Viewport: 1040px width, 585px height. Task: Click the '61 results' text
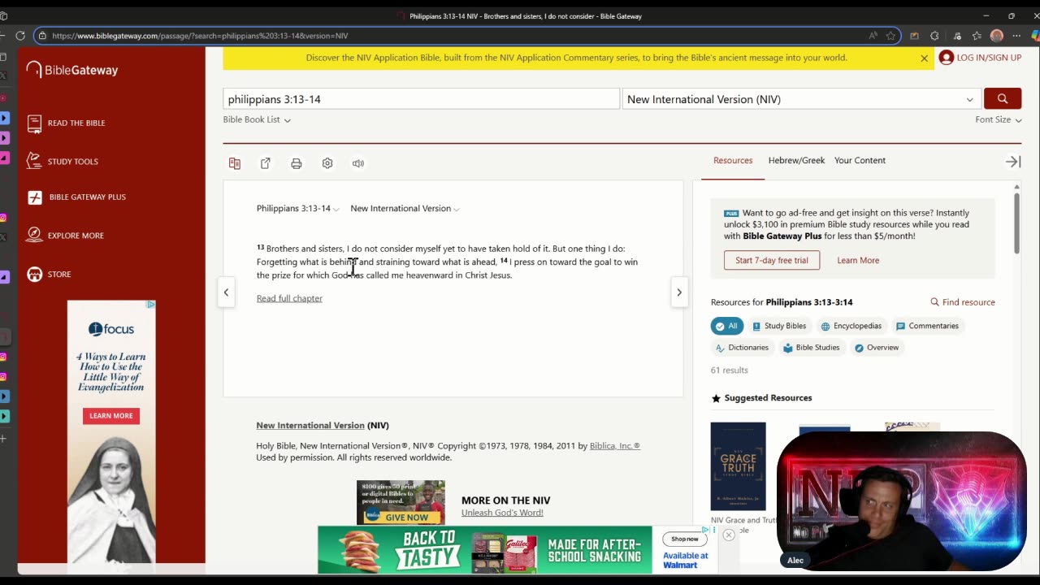tap(730, 370)
